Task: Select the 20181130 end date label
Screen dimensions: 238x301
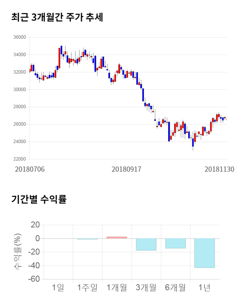Action: [x=219, y=169]
